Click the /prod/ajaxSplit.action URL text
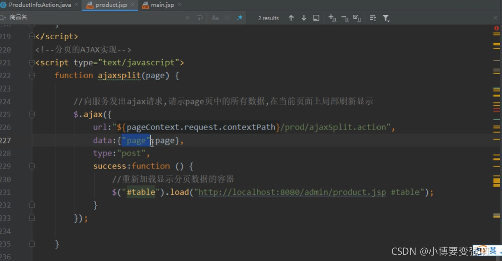Image resolution: width=502 pixels, height=261 pixels. (333, 127)
